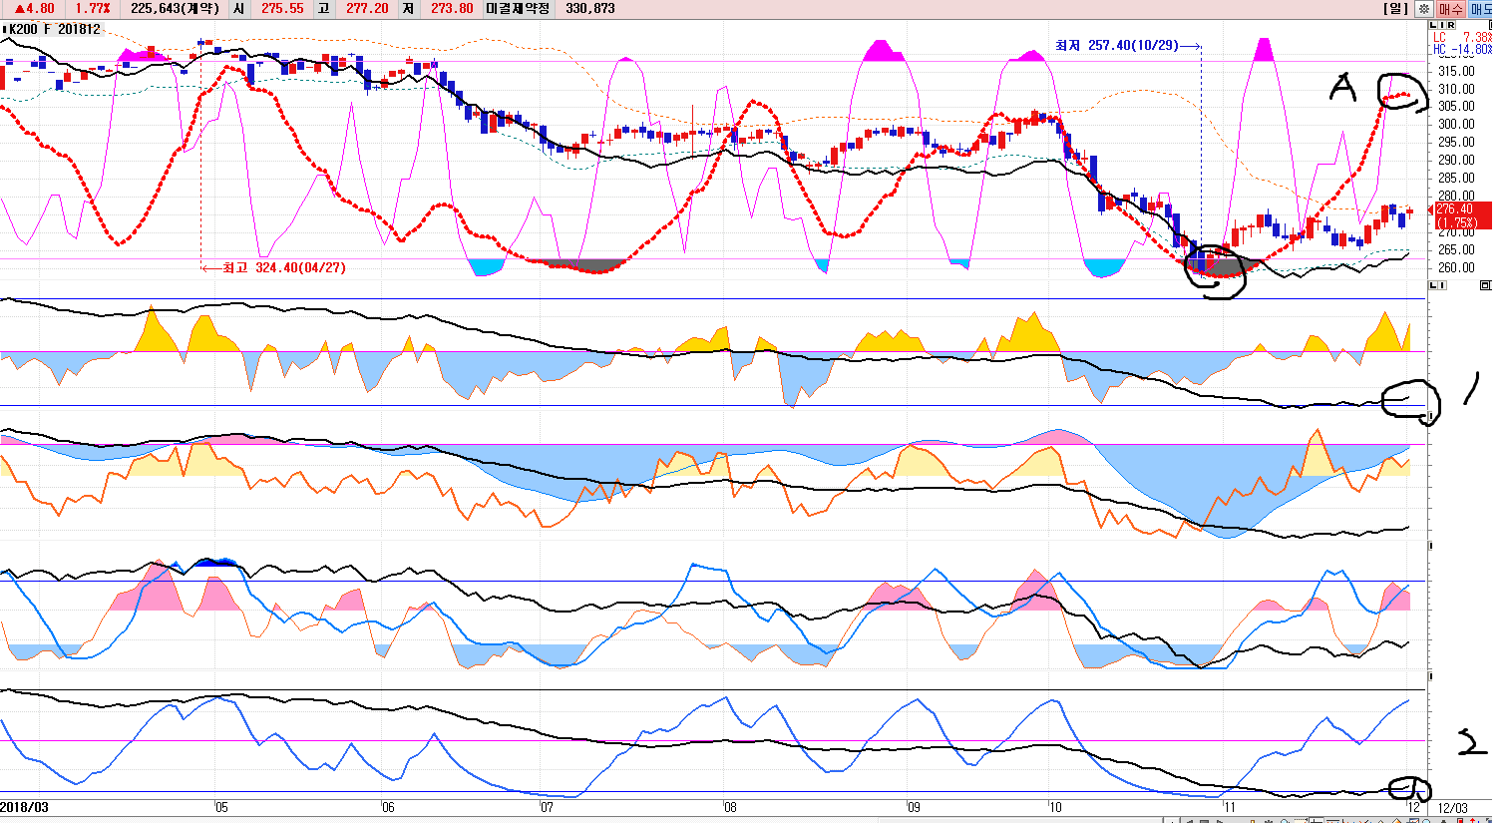This screenshot has height=826, width=1508.
Task: Click the 305.00 price axis label
Action: coord(1456,107)
